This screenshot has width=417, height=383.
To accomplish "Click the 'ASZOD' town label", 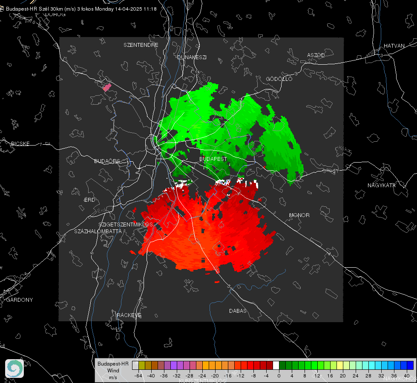I will [x=316, y=55].
